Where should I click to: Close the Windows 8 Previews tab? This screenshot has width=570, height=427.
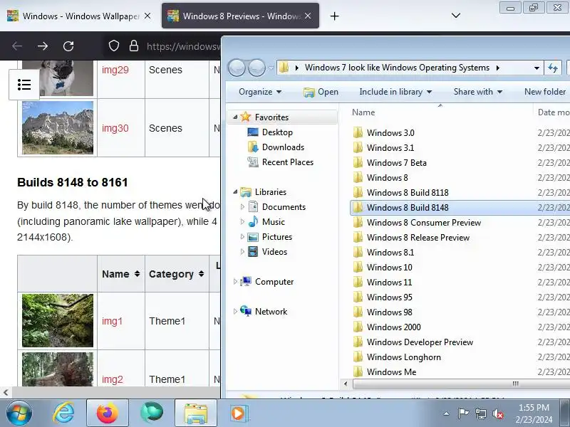pyautogui.click(x=308, y=16)
